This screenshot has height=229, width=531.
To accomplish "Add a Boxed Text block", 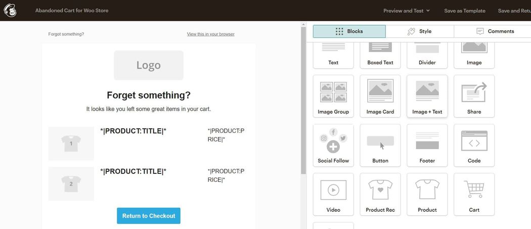I will click(380, 55).
